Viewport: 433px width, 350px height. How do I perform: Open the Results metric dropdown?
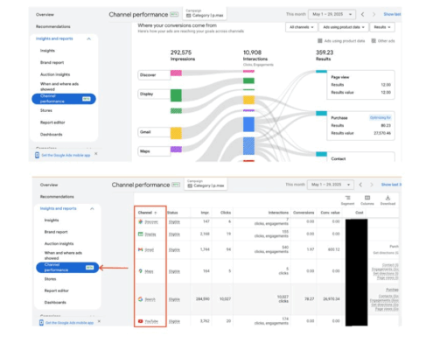point(382,27)
